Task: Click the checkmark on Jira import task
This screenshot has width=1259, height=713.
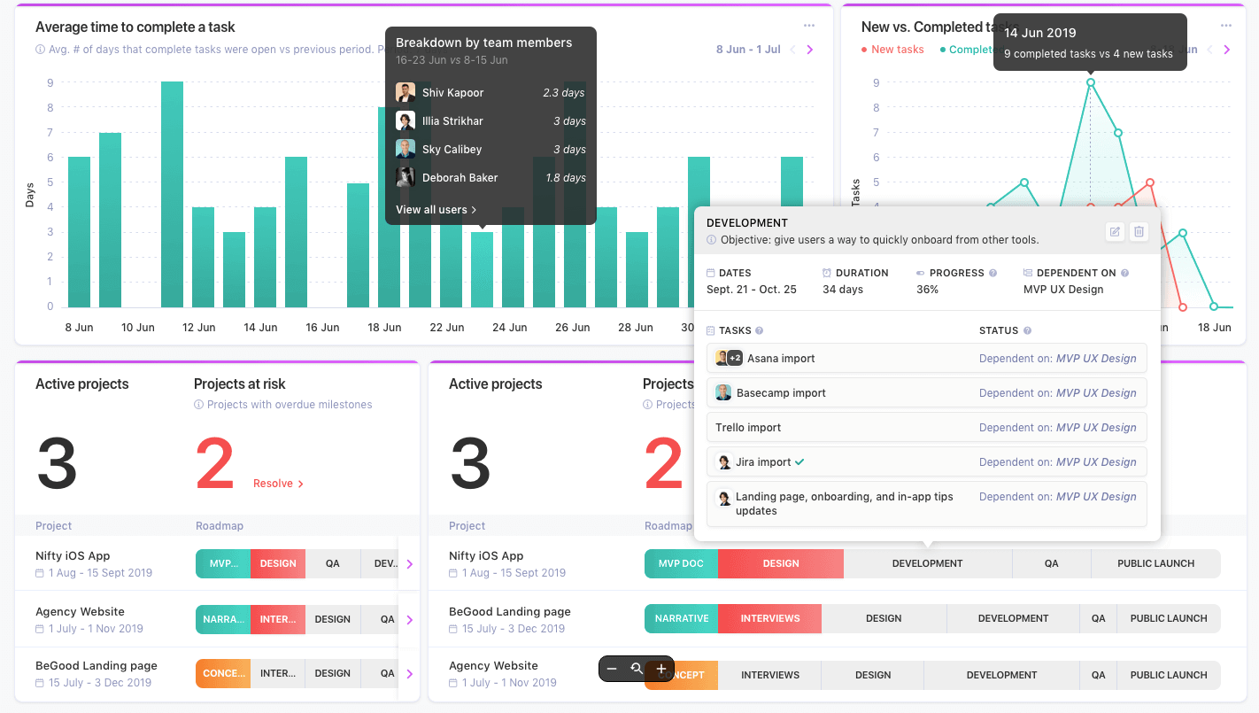Action: (801, 461)
